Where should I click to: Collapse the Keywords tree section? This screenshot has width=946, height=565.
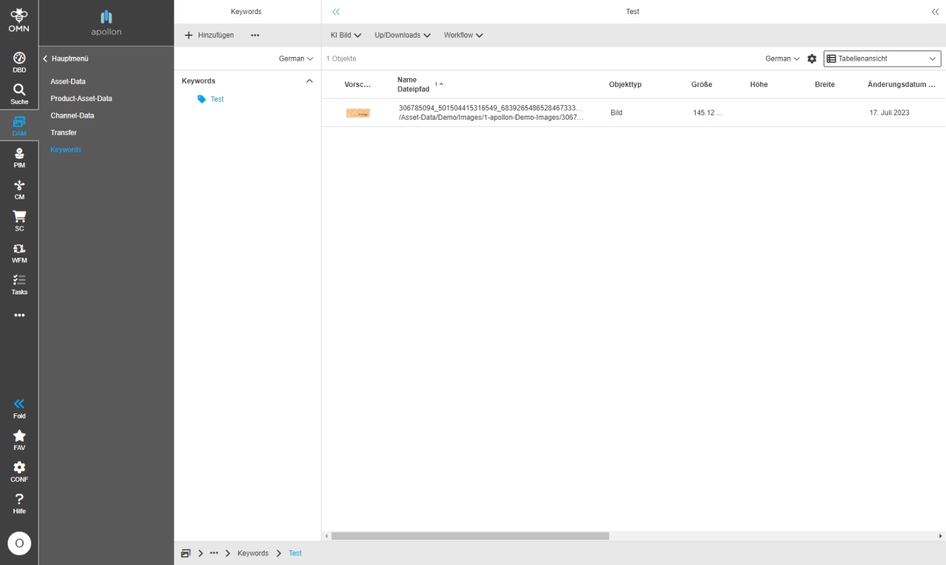coord(309,81)
